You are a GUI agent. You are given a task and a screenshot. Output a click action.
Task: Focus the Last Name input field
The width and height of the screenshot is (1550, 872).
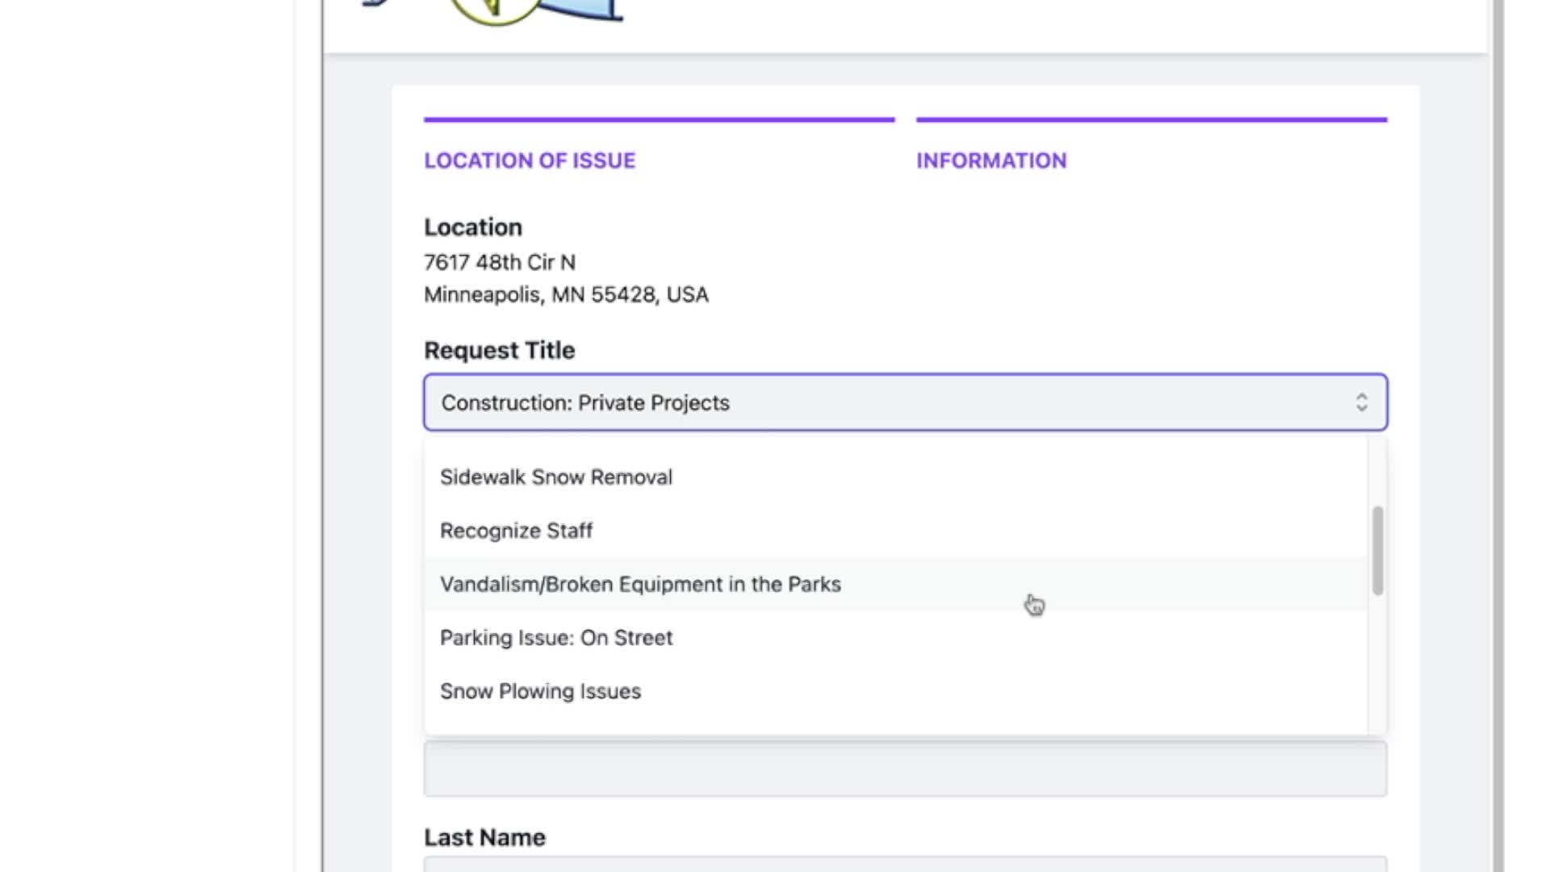tap(904, 864)
